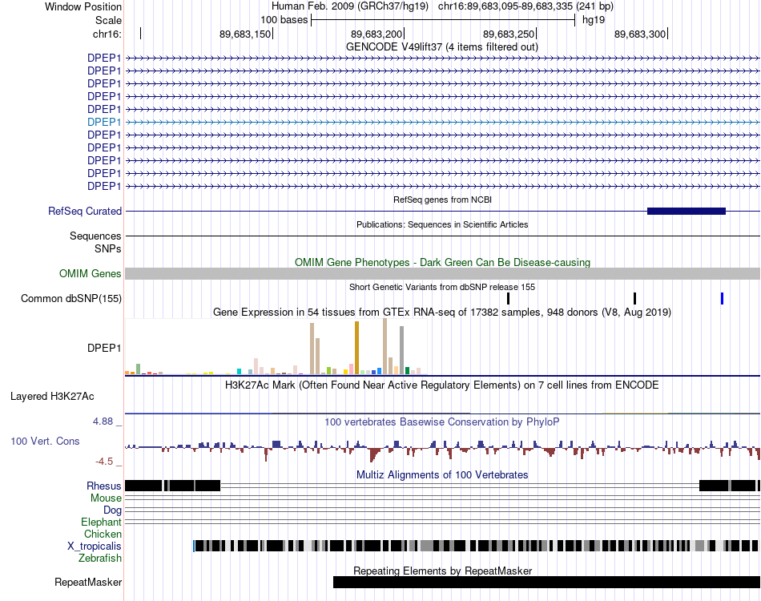
Task: Click the Mouse alignment label
Action: click(x=106, y=498)
